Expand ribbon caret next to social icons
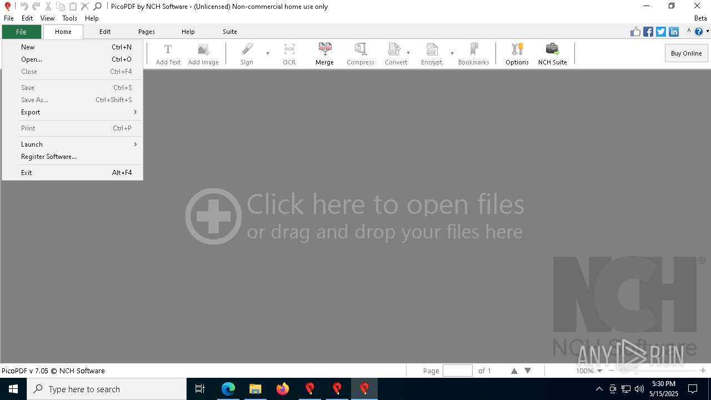Screen dimensions: 711x400 (689, 32)
